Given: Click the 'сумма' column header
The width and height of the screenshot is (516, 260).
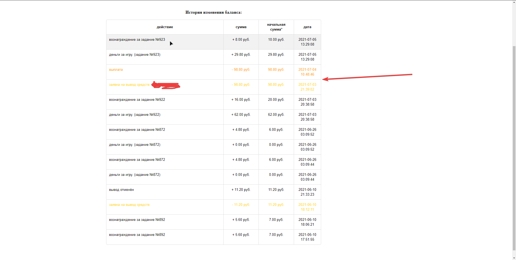Looking at the screenshot, I should pos(241,27).
